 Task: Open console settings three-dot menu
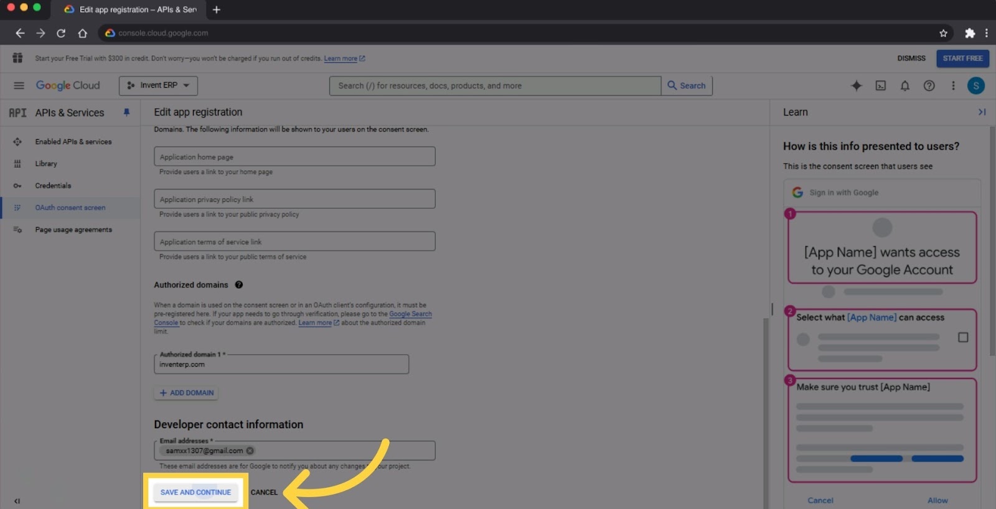[x=953, y=86]
